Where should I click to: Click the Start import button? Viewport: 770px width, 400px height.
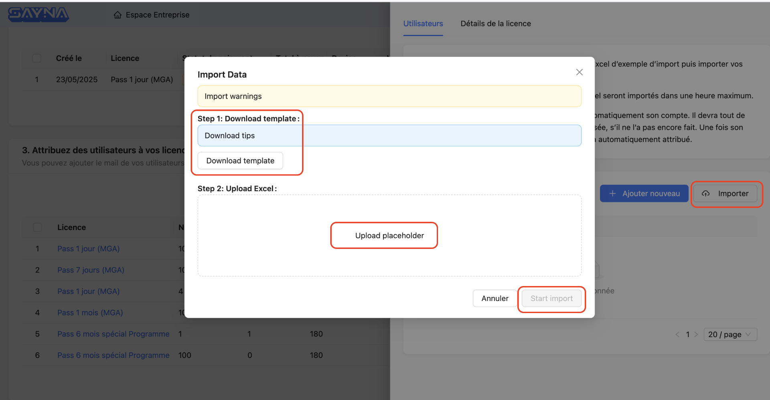pos(551,299)
